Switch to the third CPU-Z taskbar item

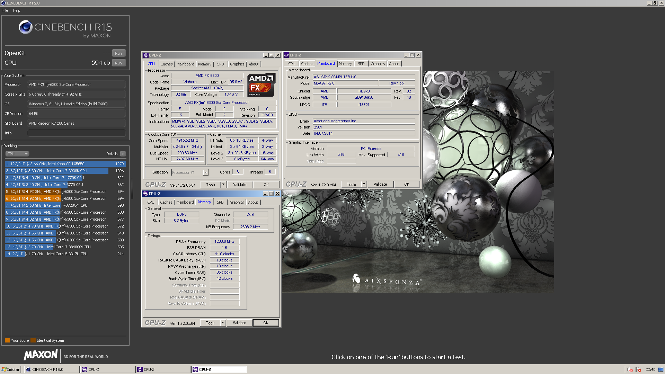(219, 369)
